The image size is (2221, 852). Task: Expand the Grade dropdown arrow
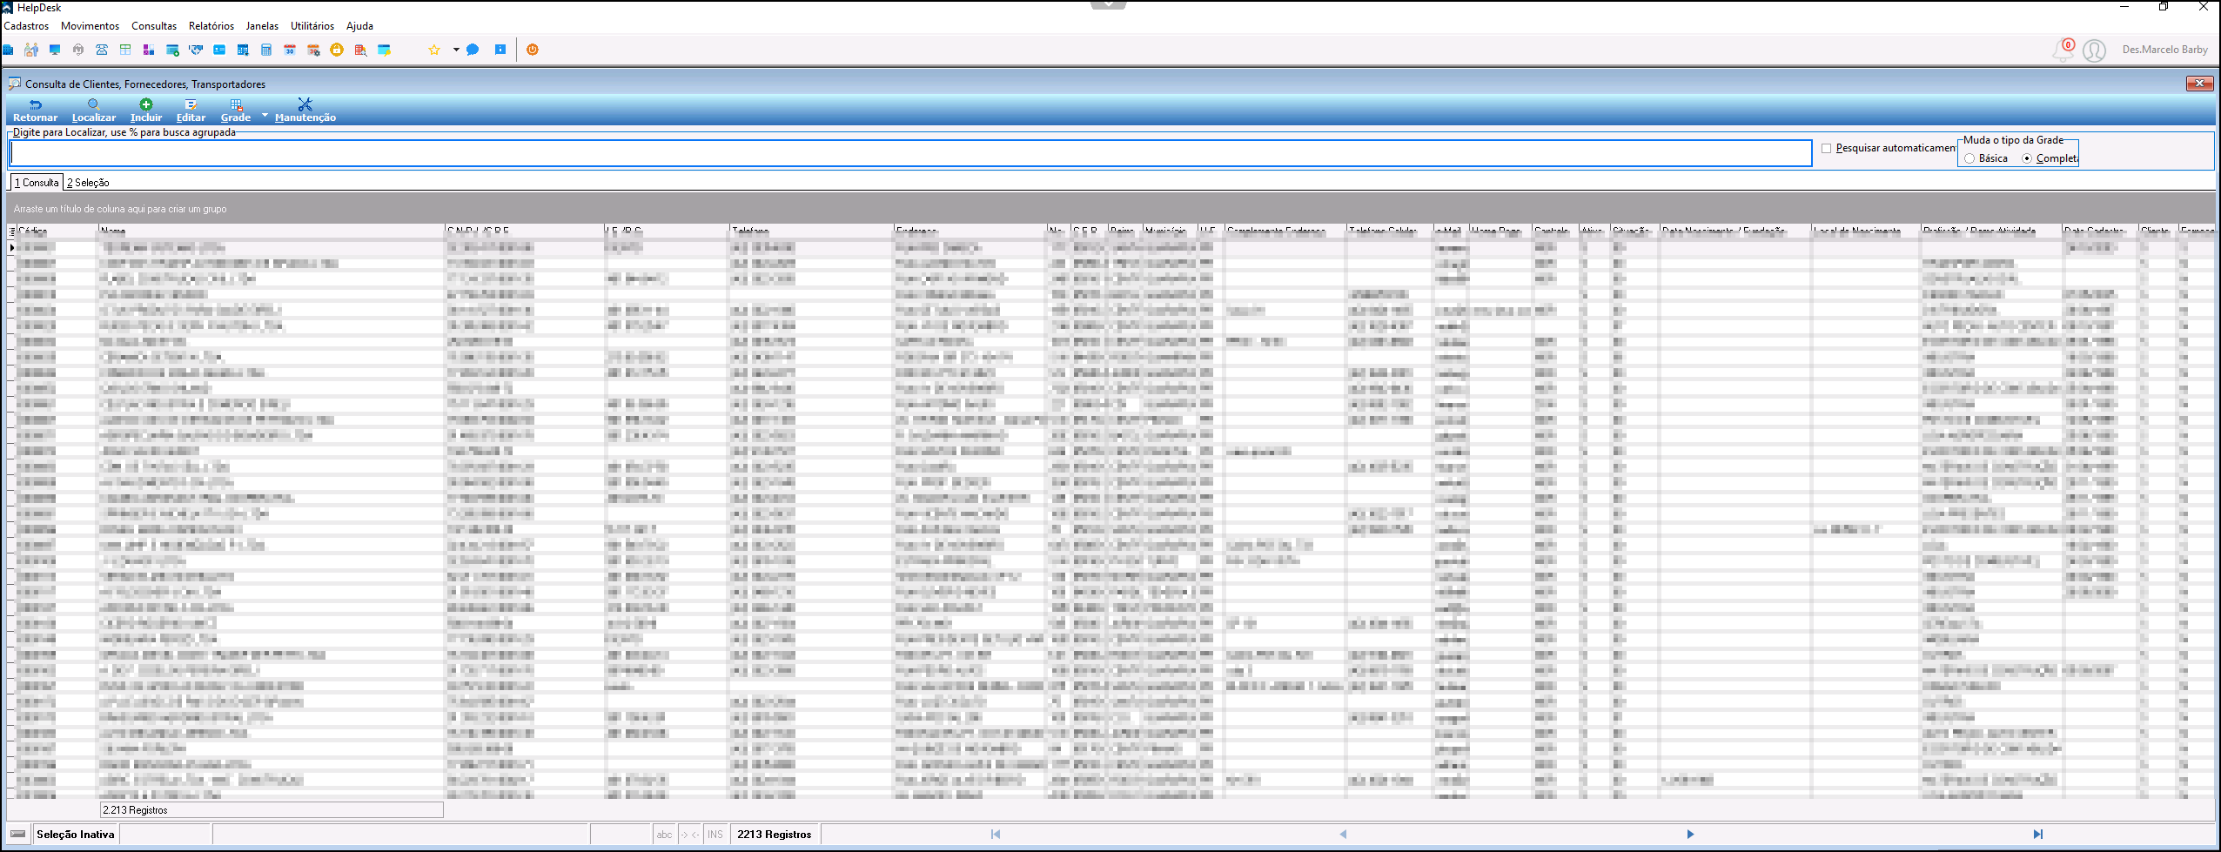(265, 115)
